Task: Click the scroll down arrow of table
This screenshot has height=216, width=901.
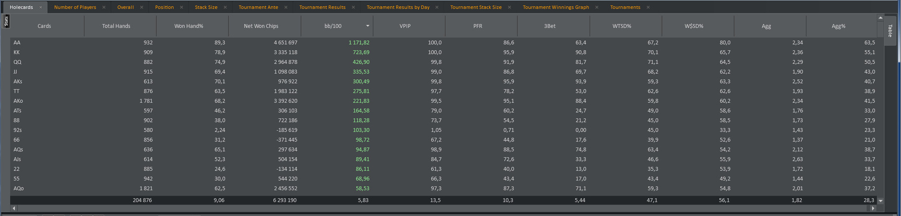Action: 881,201
